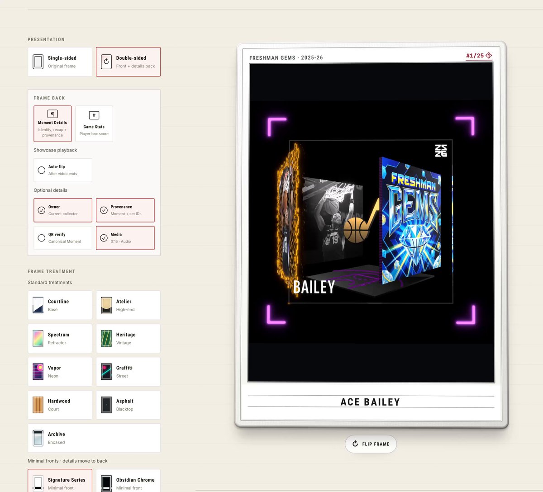
Task: Click the Vapor neon icon
Action: [x=38, y=372]
